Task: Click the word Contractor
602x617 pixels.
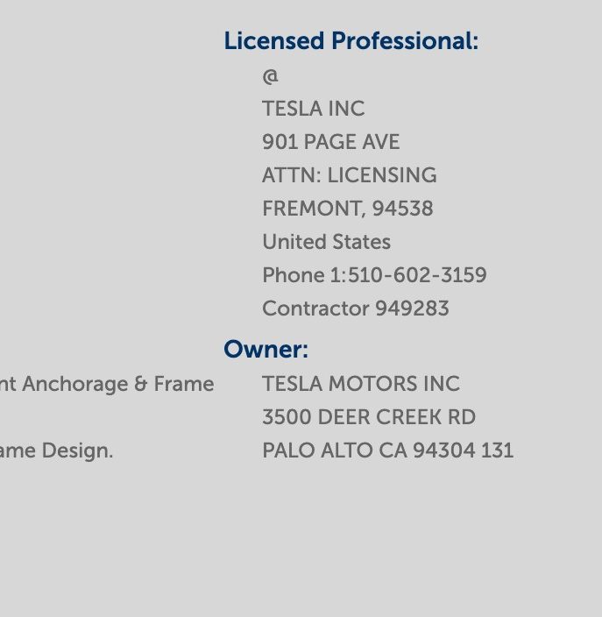Action: (315, 308)
